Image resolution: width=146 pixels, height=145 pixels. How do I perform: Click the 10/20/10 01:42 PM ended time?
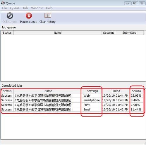click(115, 110)
